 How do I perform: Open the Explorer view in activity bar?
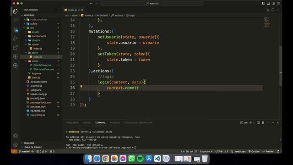(x=16, y=11)
